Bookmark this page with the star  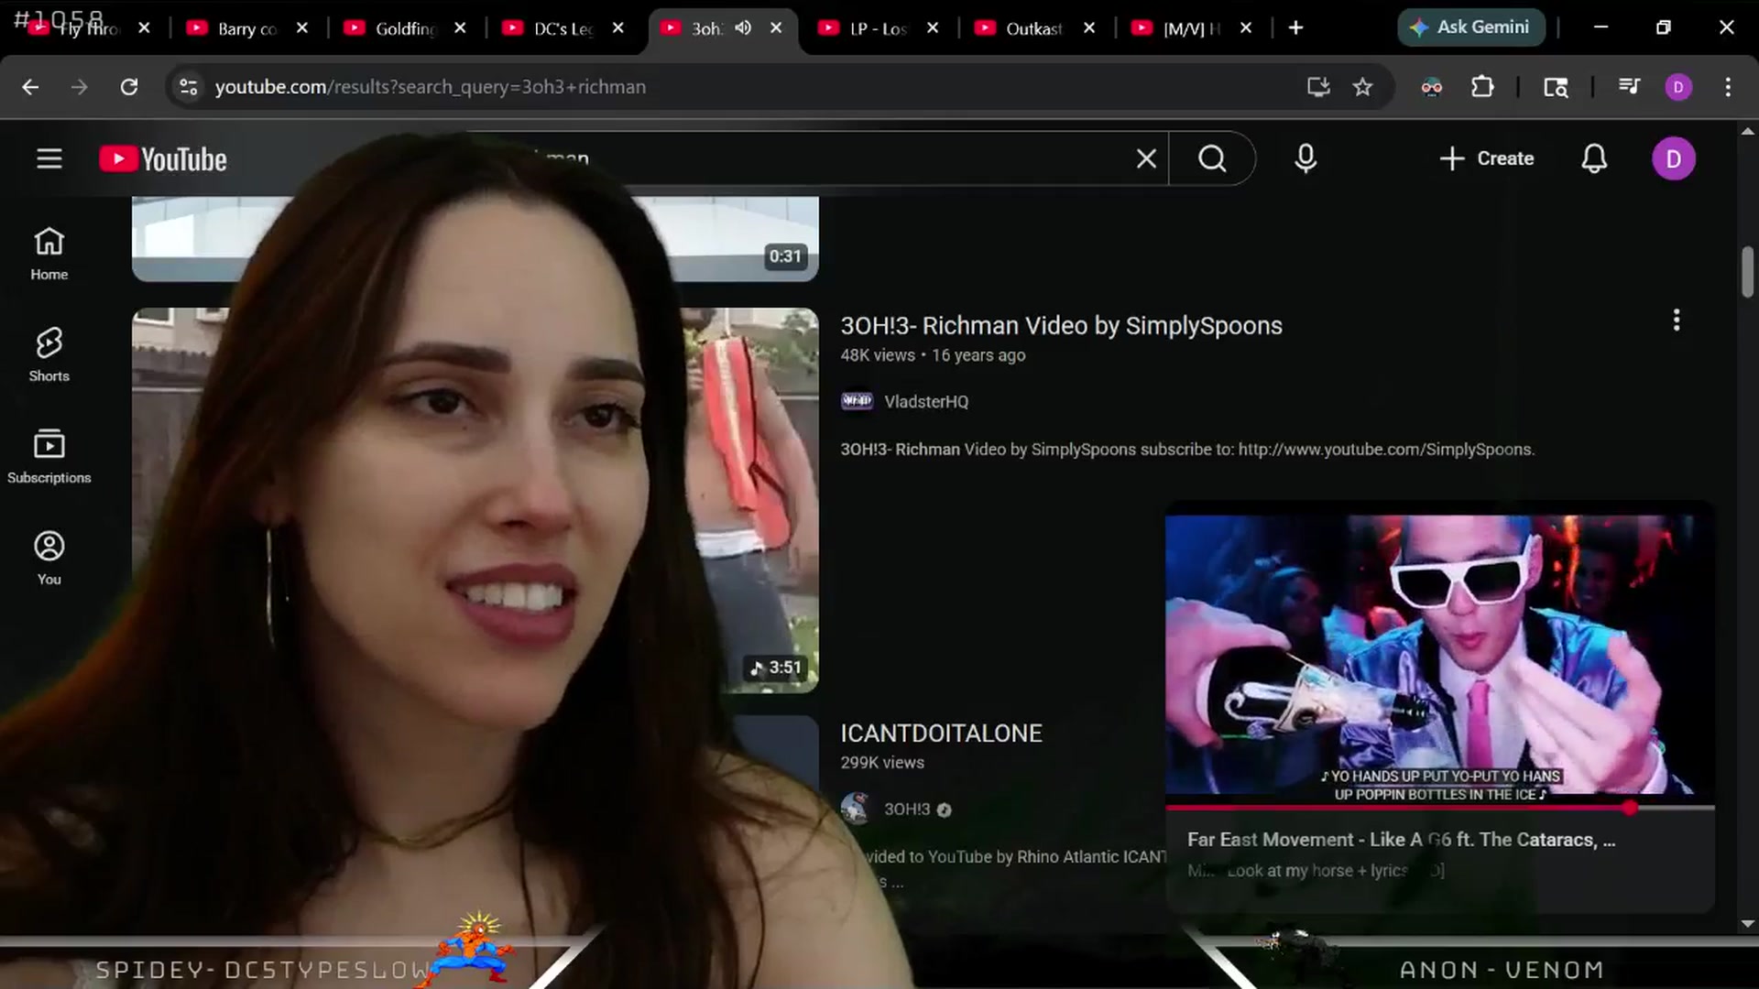point(1362,87)
